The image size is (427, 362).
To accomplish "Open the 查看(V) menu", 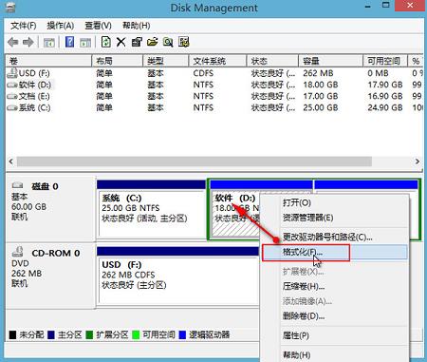I will coord(98,26).
